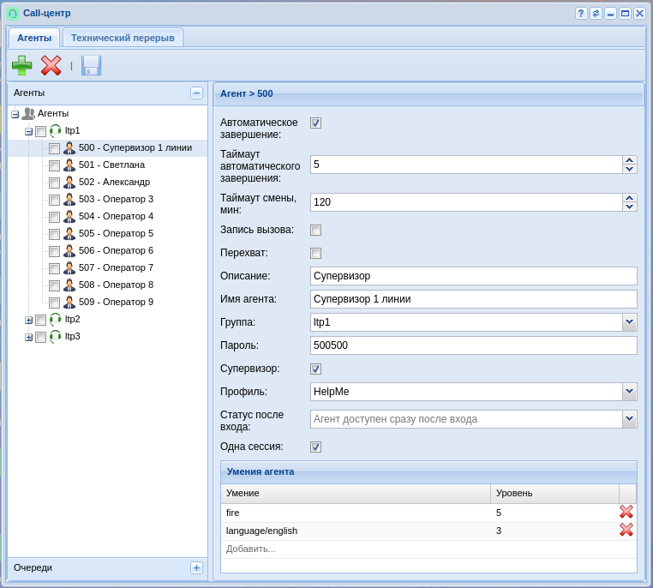Expand the ltp2 group tree node
This screenshot has height=588, width=653.
28,320
